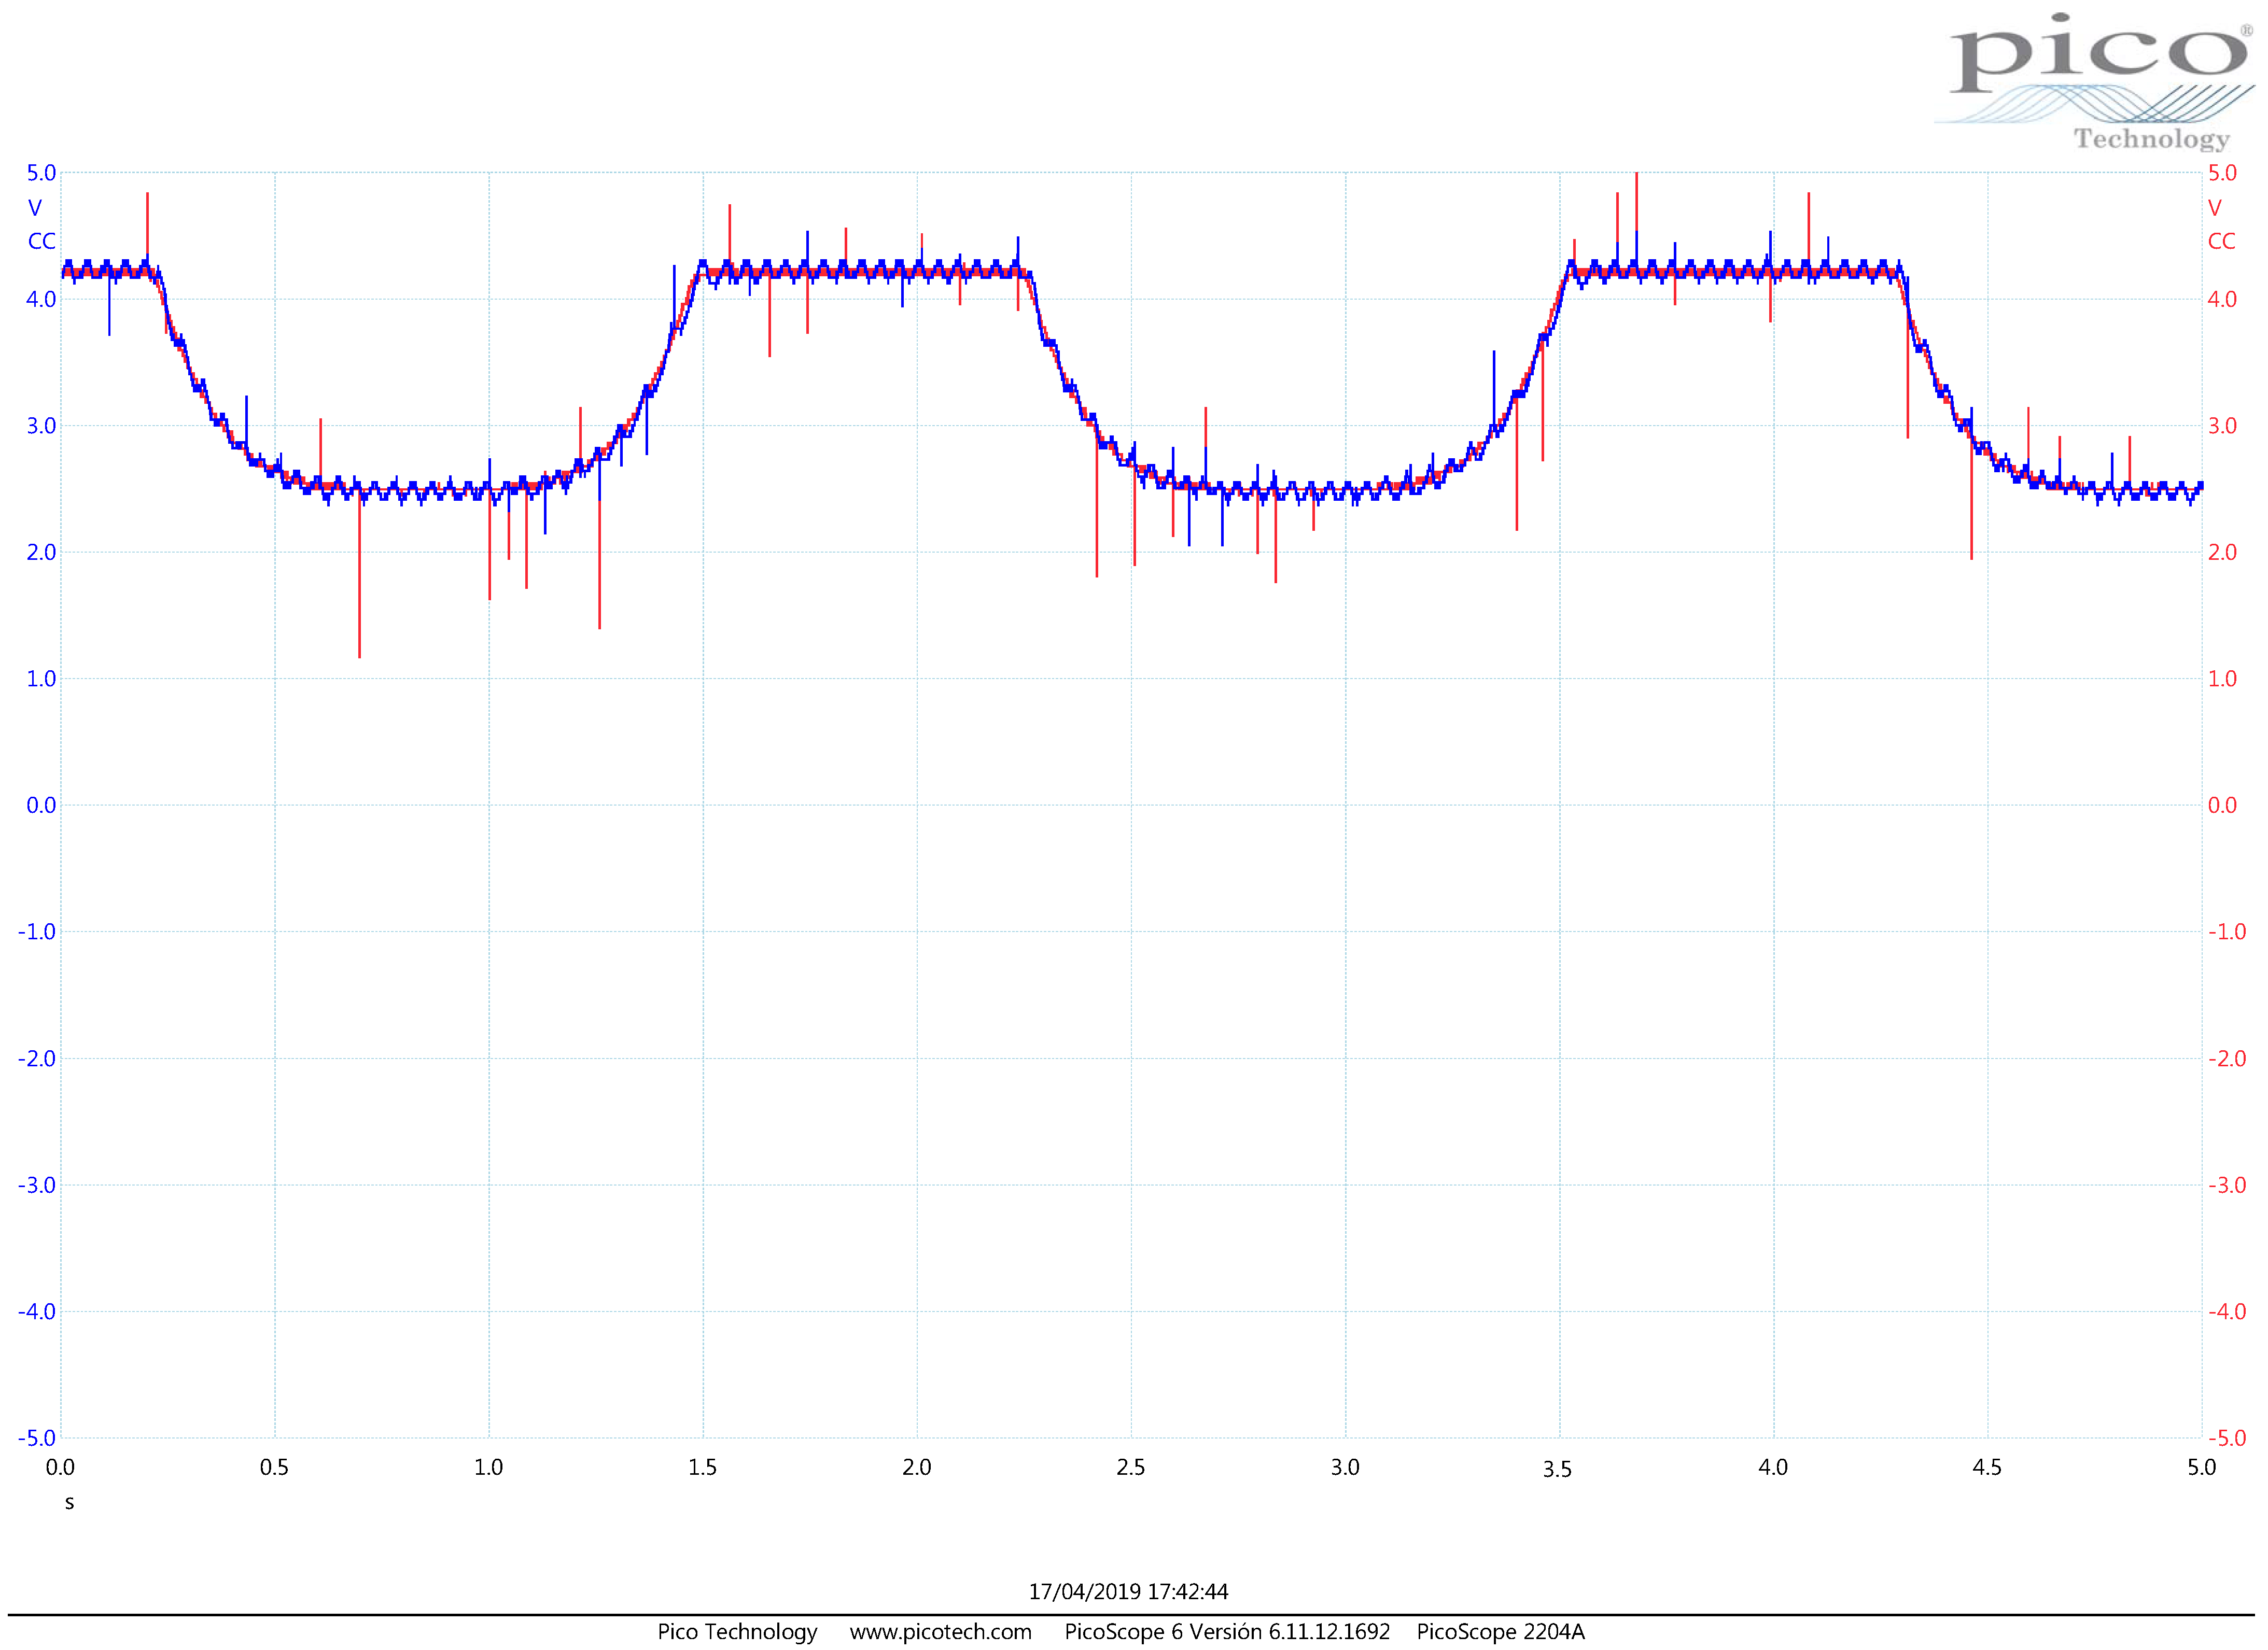This screenshot has width=2268, height=1650.
Task: Click the Pico Technology footer text
Action: [737, 1631]
